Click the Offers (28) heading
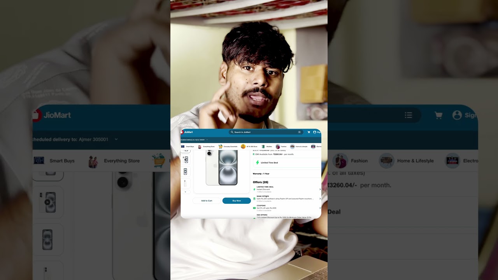The width and height of the screenshot is (498, 280). (260, 182)
